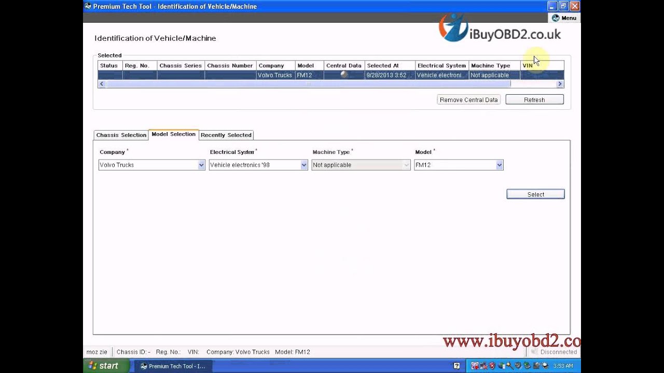Click the VIN column header
This screenshot has height=373, width=664.
coord(542,65)
